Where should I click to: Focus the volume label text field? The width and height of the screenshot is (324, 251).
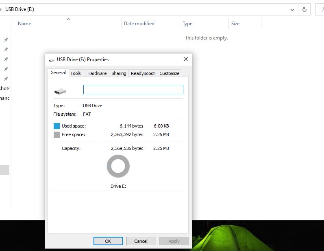point(133,89)
